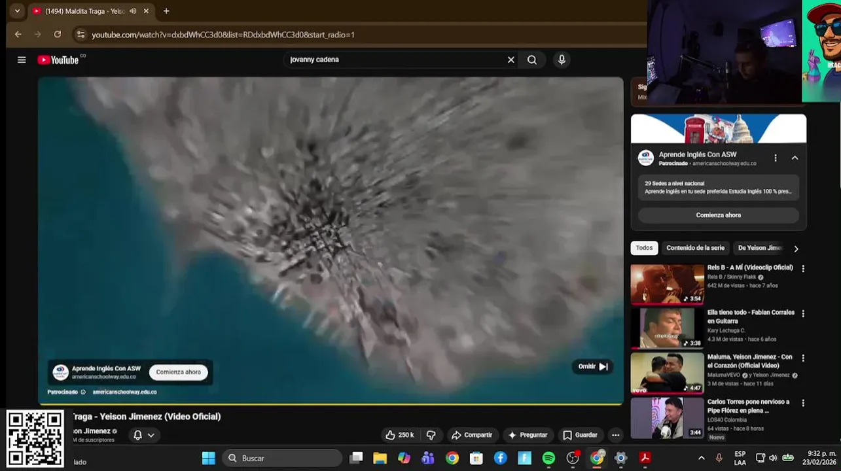Click Comienza ahora on the video ad
The width and height of the screenshot is (841, 471).
pos(178,372)
